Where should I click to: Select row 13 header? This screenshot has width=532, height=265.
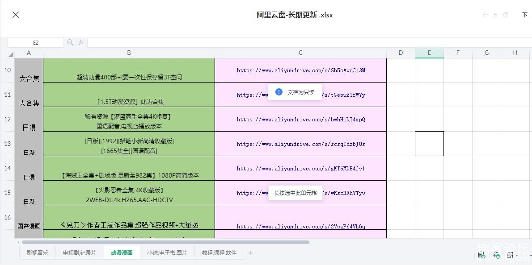point(7,144)
